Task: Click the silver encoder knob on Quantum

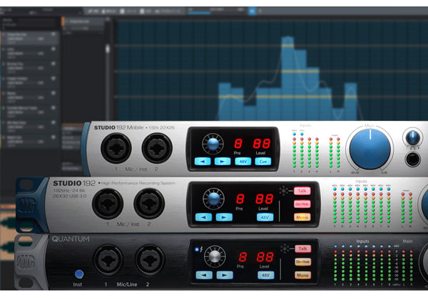Action: point(215,256)
